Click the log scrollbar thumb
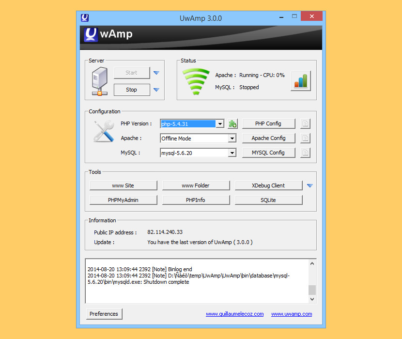This screenshot has width=402, height=339. [312, 290]
